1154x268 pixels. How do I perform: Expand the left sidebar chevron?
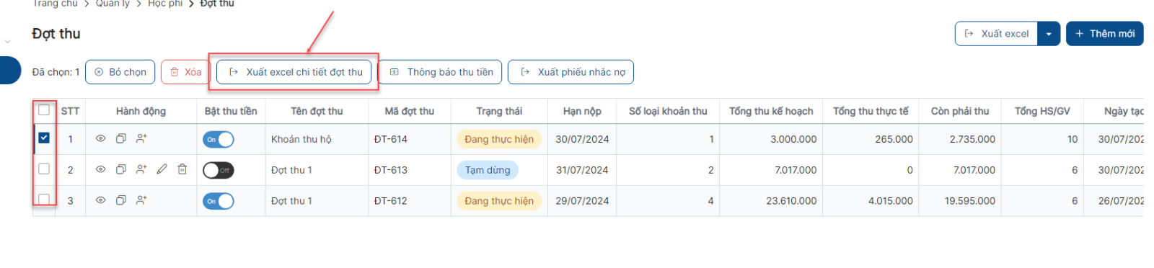(8, 42)
